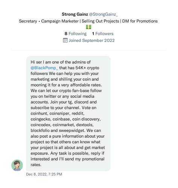Viewport: 178px width, 188px height.
Task: Click the money emoji in bio
Action: click(x=88, y=27)
